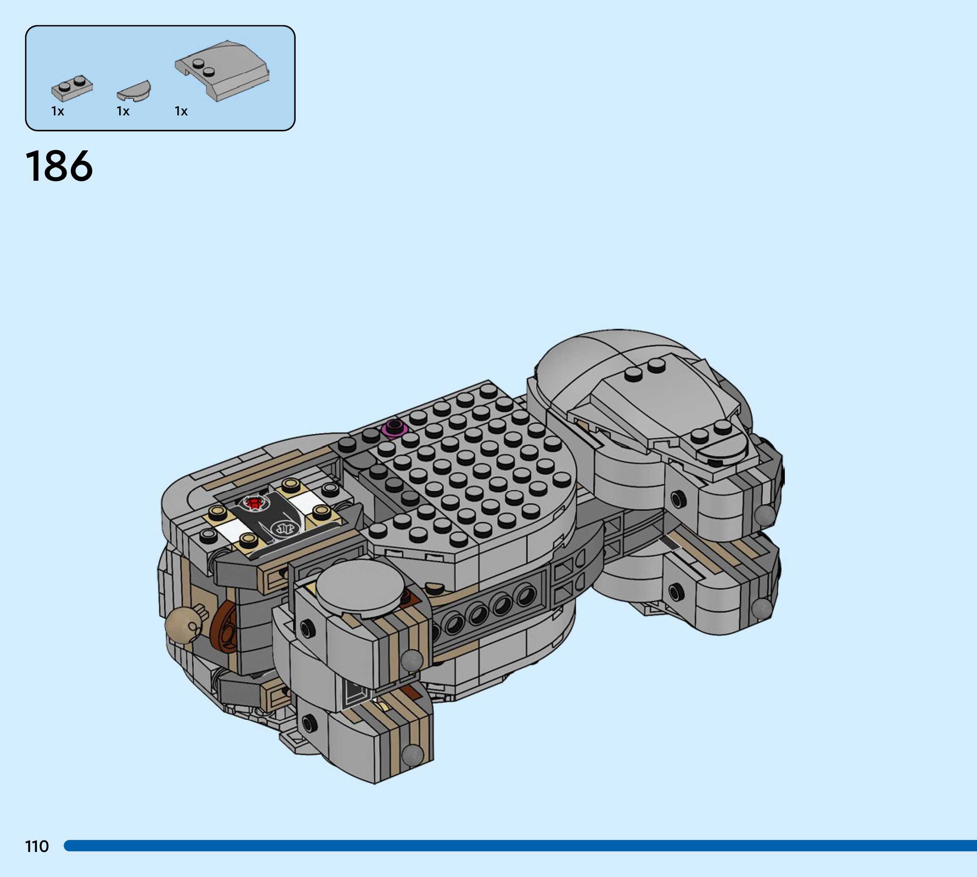Click the 1x label under the half-round tile
This screenshot has height=877, width=977.
[123, 112]
